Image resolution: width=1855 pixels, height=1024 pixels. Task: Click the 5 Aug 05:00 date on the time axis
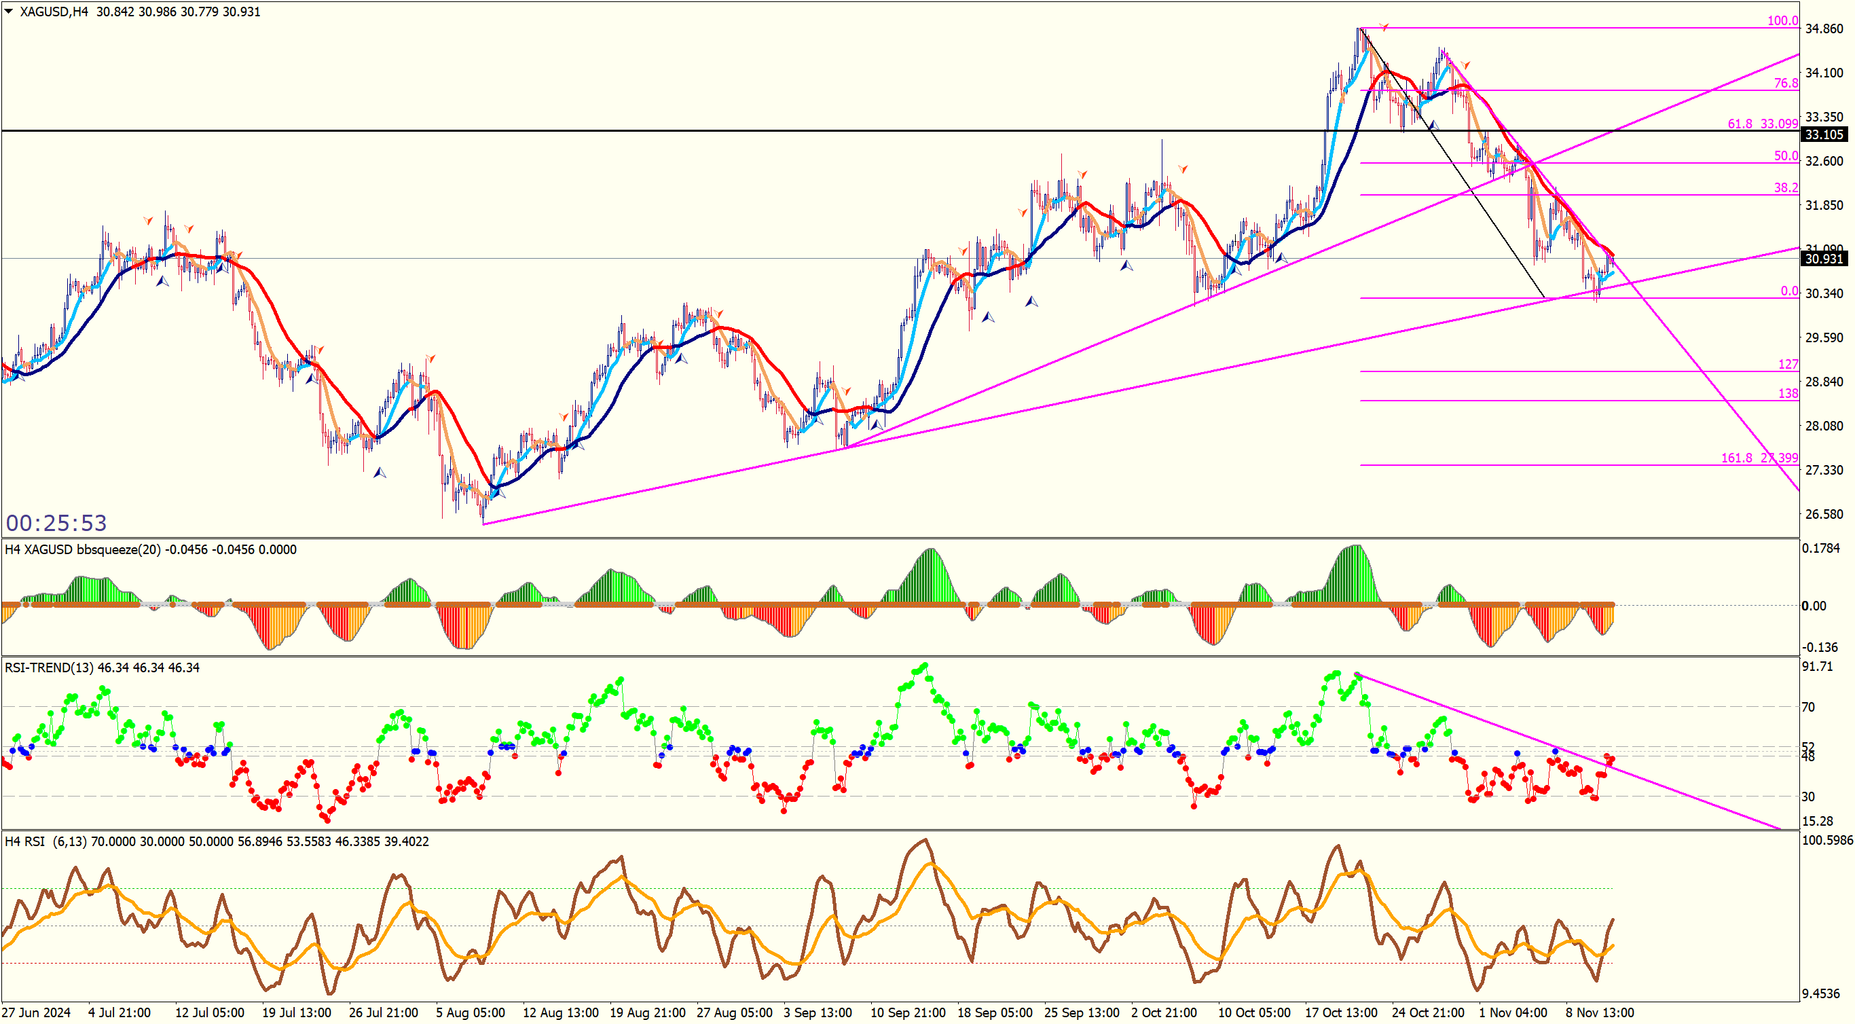[471, 1012]
